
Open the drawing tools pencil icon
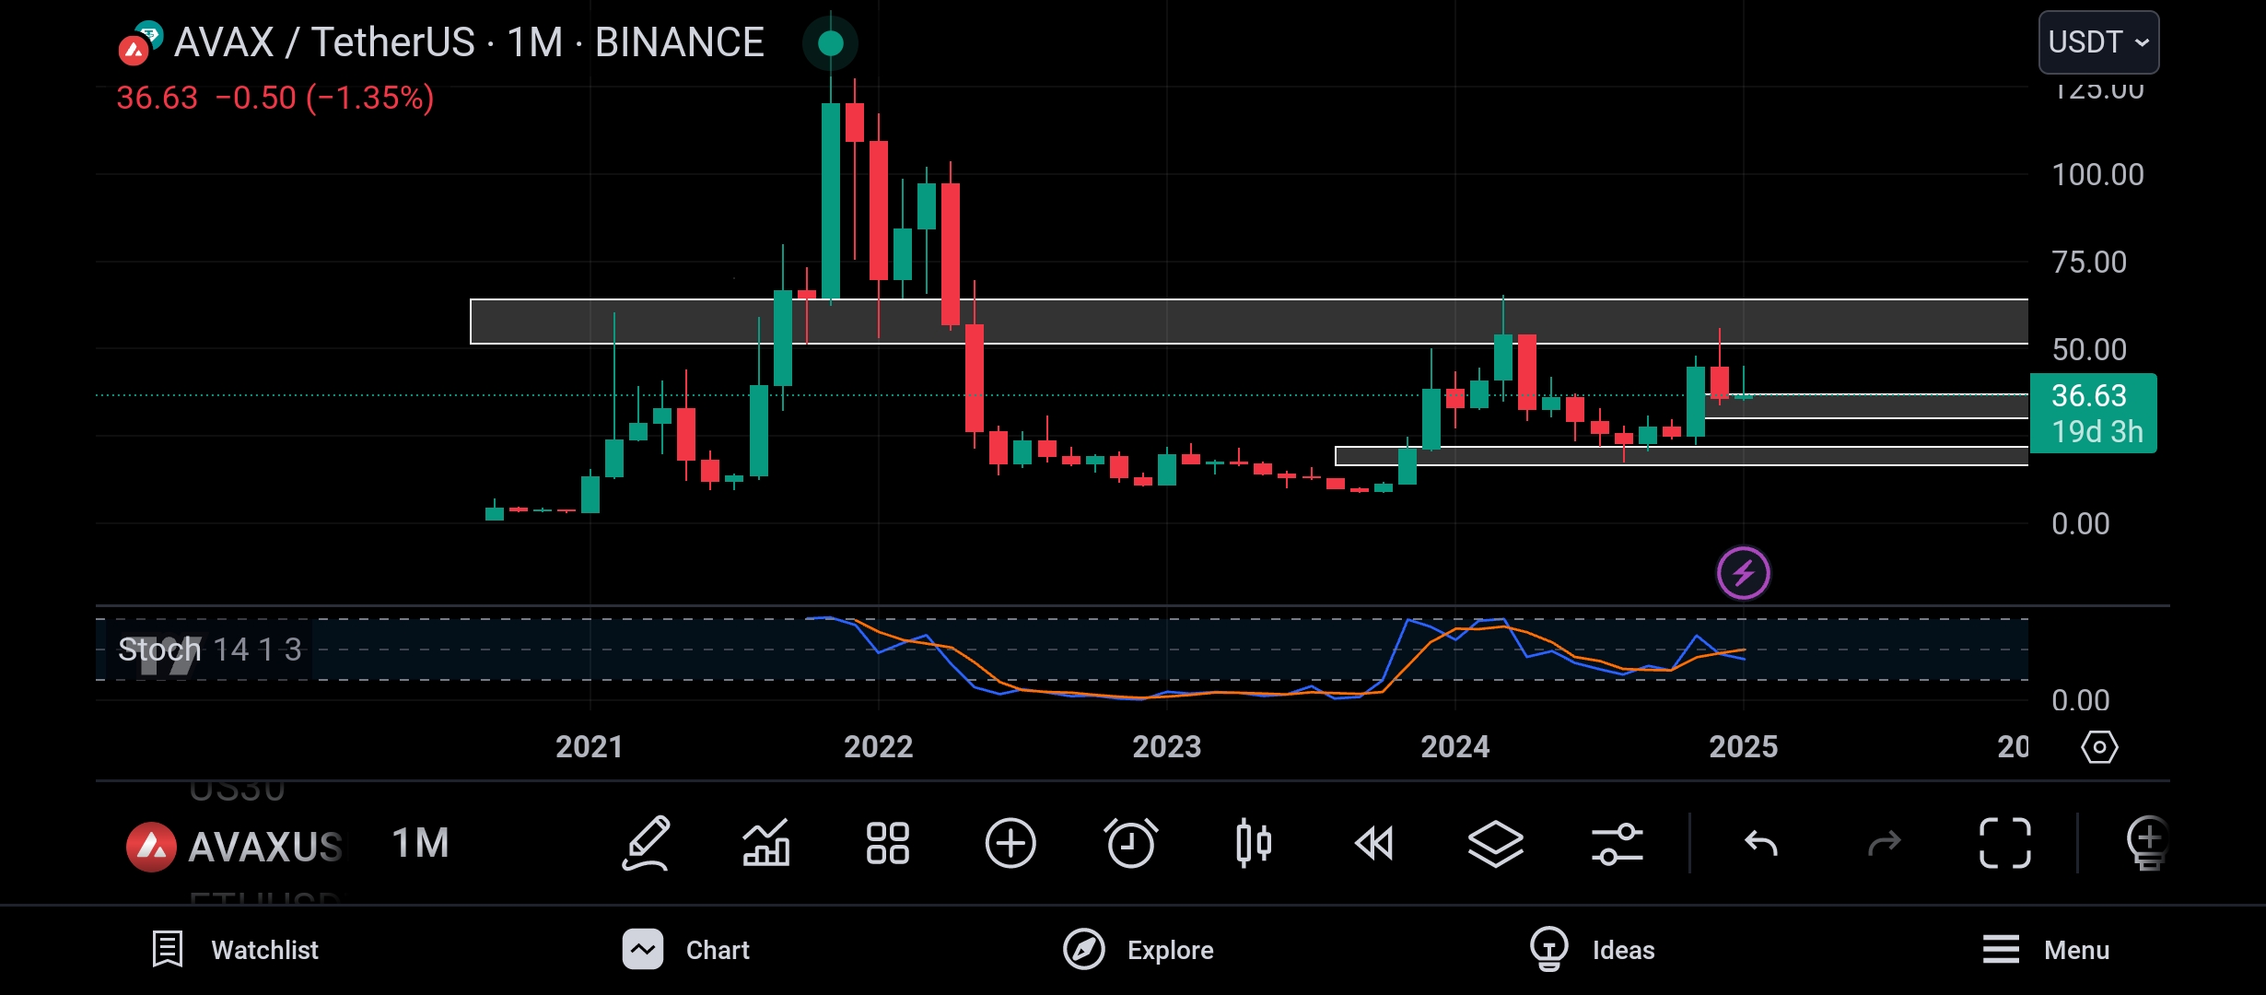pyautogui.click(x=646, y=843)
